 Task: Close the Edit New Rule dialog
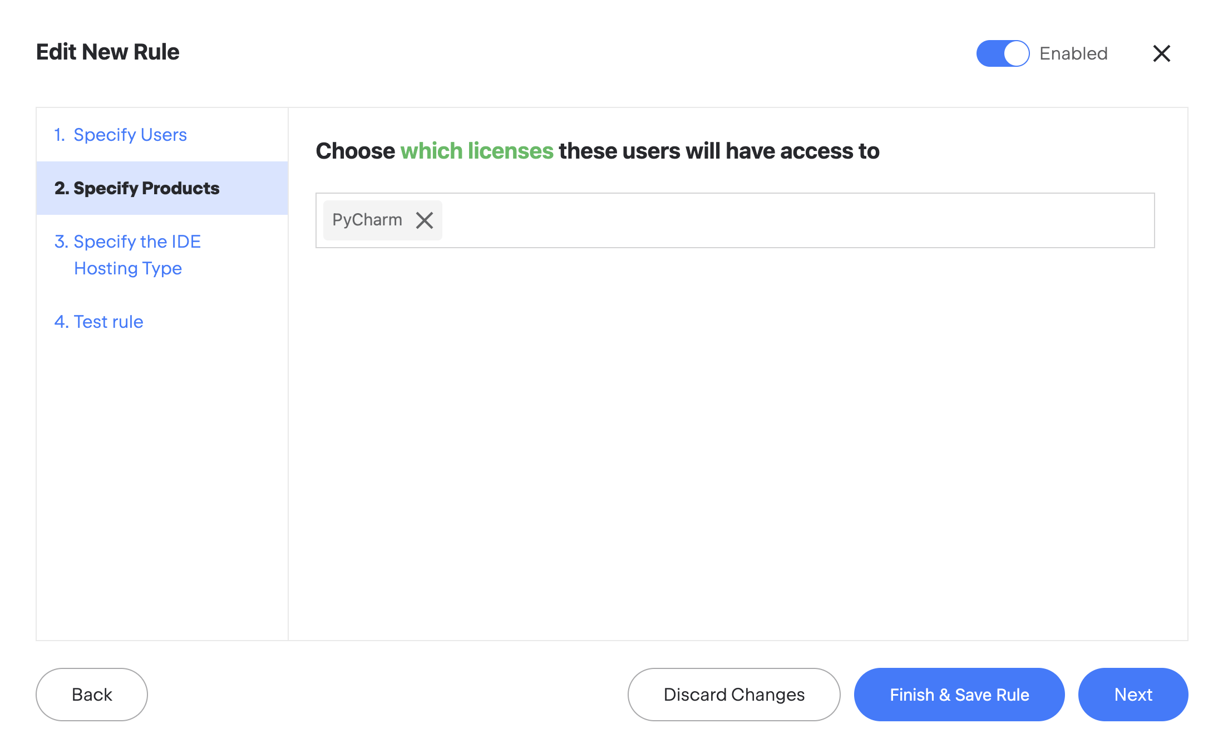pos(1161,53)
